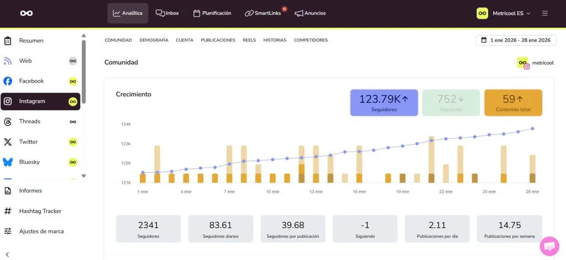The height and width of the screenshot is (260, 566).
Task: Open the date range picker
Action: 516,40
